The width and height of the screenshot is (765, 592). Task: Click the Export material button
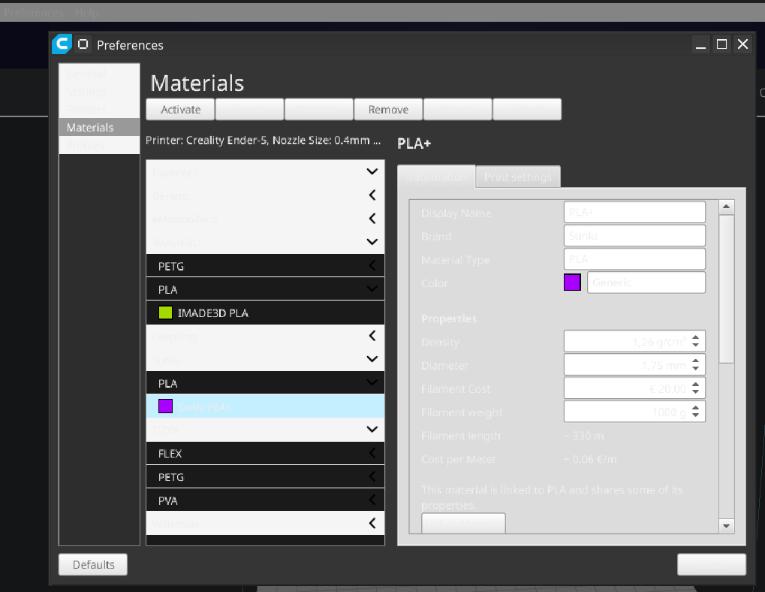[528, 110]
